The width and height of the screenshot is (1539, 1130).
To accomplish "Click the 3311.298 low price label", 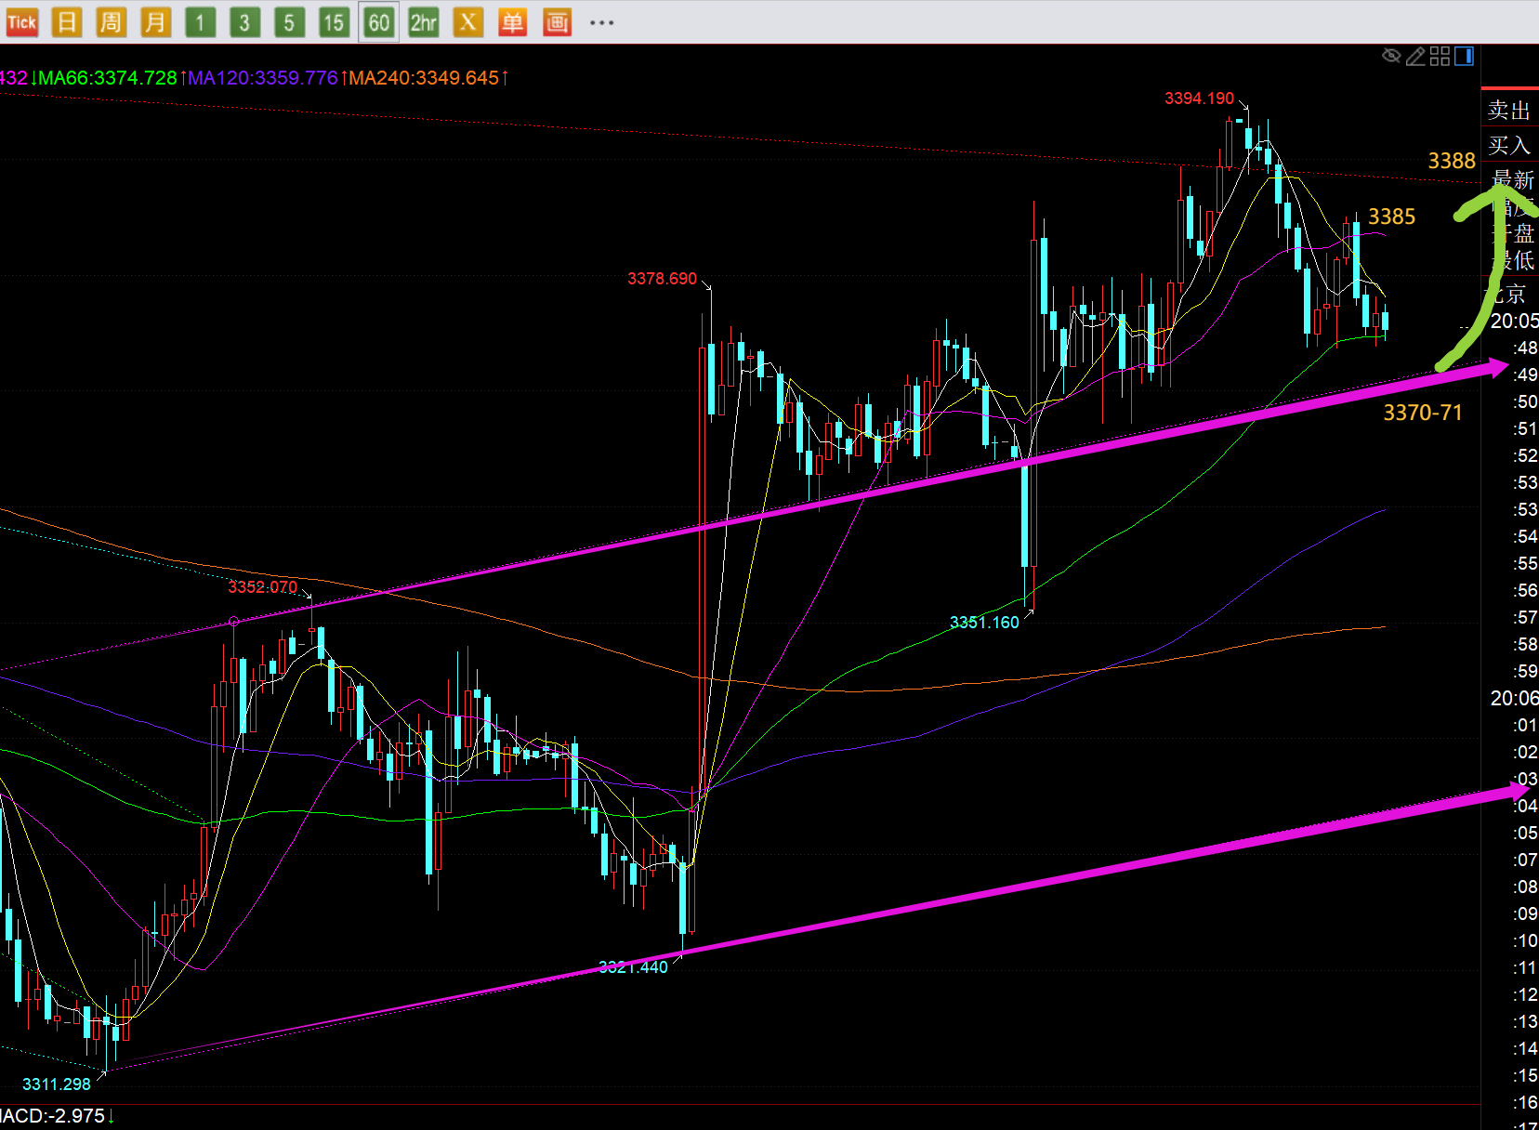I will (x=57, y=1084).
